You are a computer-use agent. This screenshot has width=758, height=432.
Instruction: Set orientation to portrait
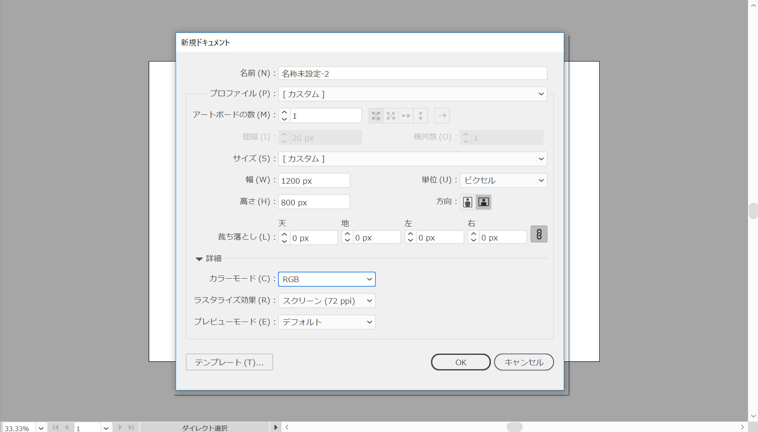(x=467, y=202)
